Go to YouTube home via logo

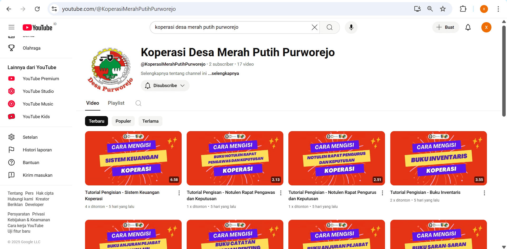pyautogui.click(x=37, y=27)
